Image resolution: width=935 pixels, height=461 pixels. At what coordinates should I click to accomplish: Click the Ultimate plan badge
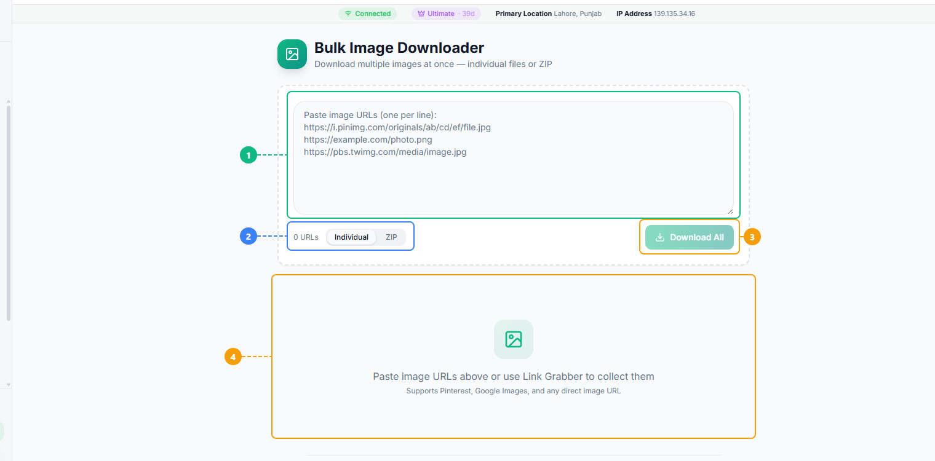coord(446,14)
